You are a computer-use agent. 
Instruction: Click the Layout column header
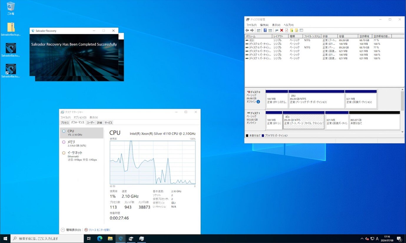(280, 36)
